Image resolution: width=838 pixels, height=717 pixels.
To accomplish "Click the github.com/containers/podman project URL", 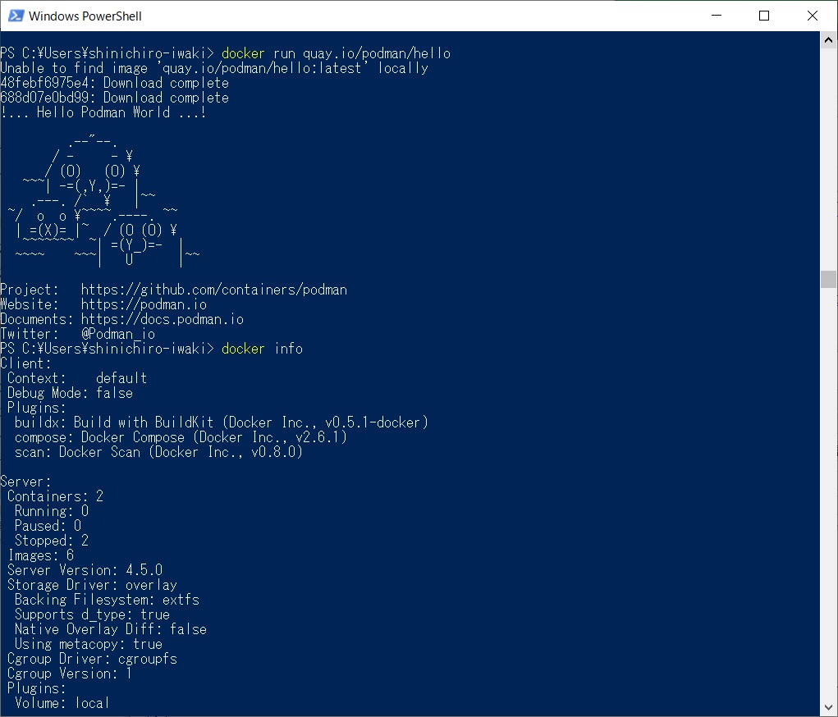I will [213, 290].
